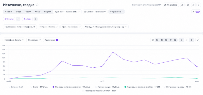Screen dimensions: 203x95
Task: Click the 'дек 24' axis label
Action: point(9,81)
